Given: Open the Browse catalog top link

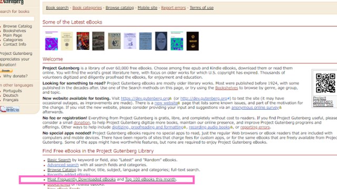Looking at the screenshot, I should [120, 8].
